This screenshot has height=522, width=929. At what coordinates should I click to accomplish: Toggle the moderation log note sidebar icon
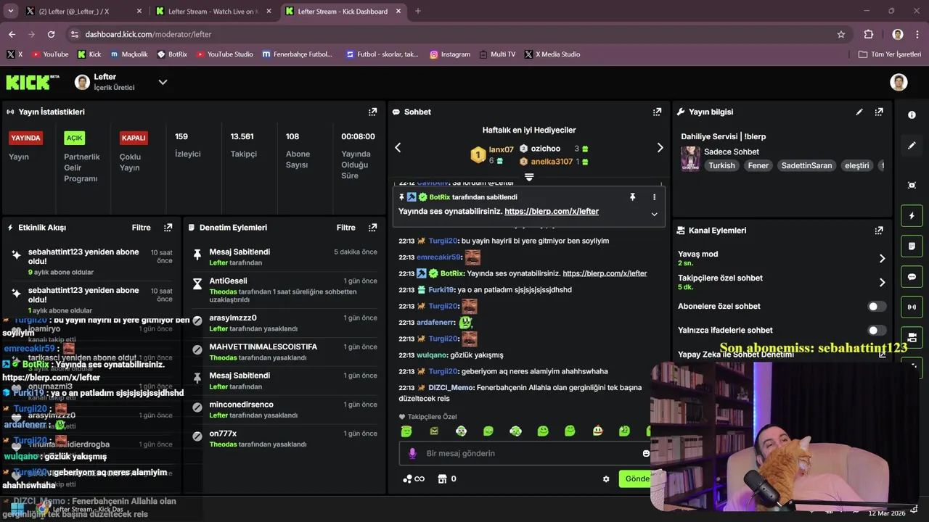point(912,246)
